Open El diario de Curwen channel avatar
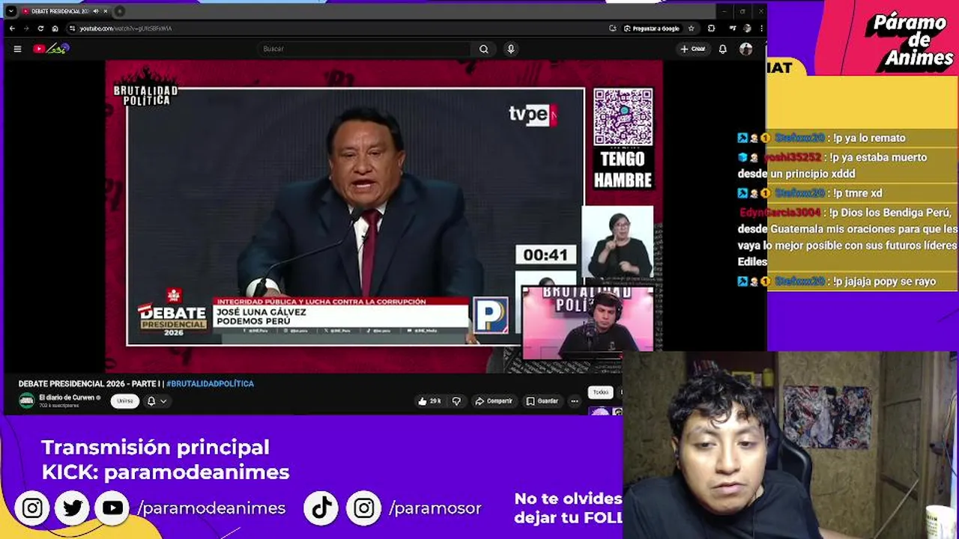 (x=27, y=401)
